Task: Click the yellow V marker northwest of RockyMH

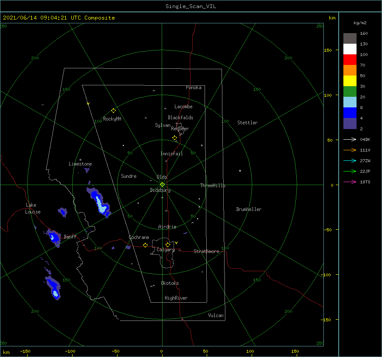Action: click(88, 104)
